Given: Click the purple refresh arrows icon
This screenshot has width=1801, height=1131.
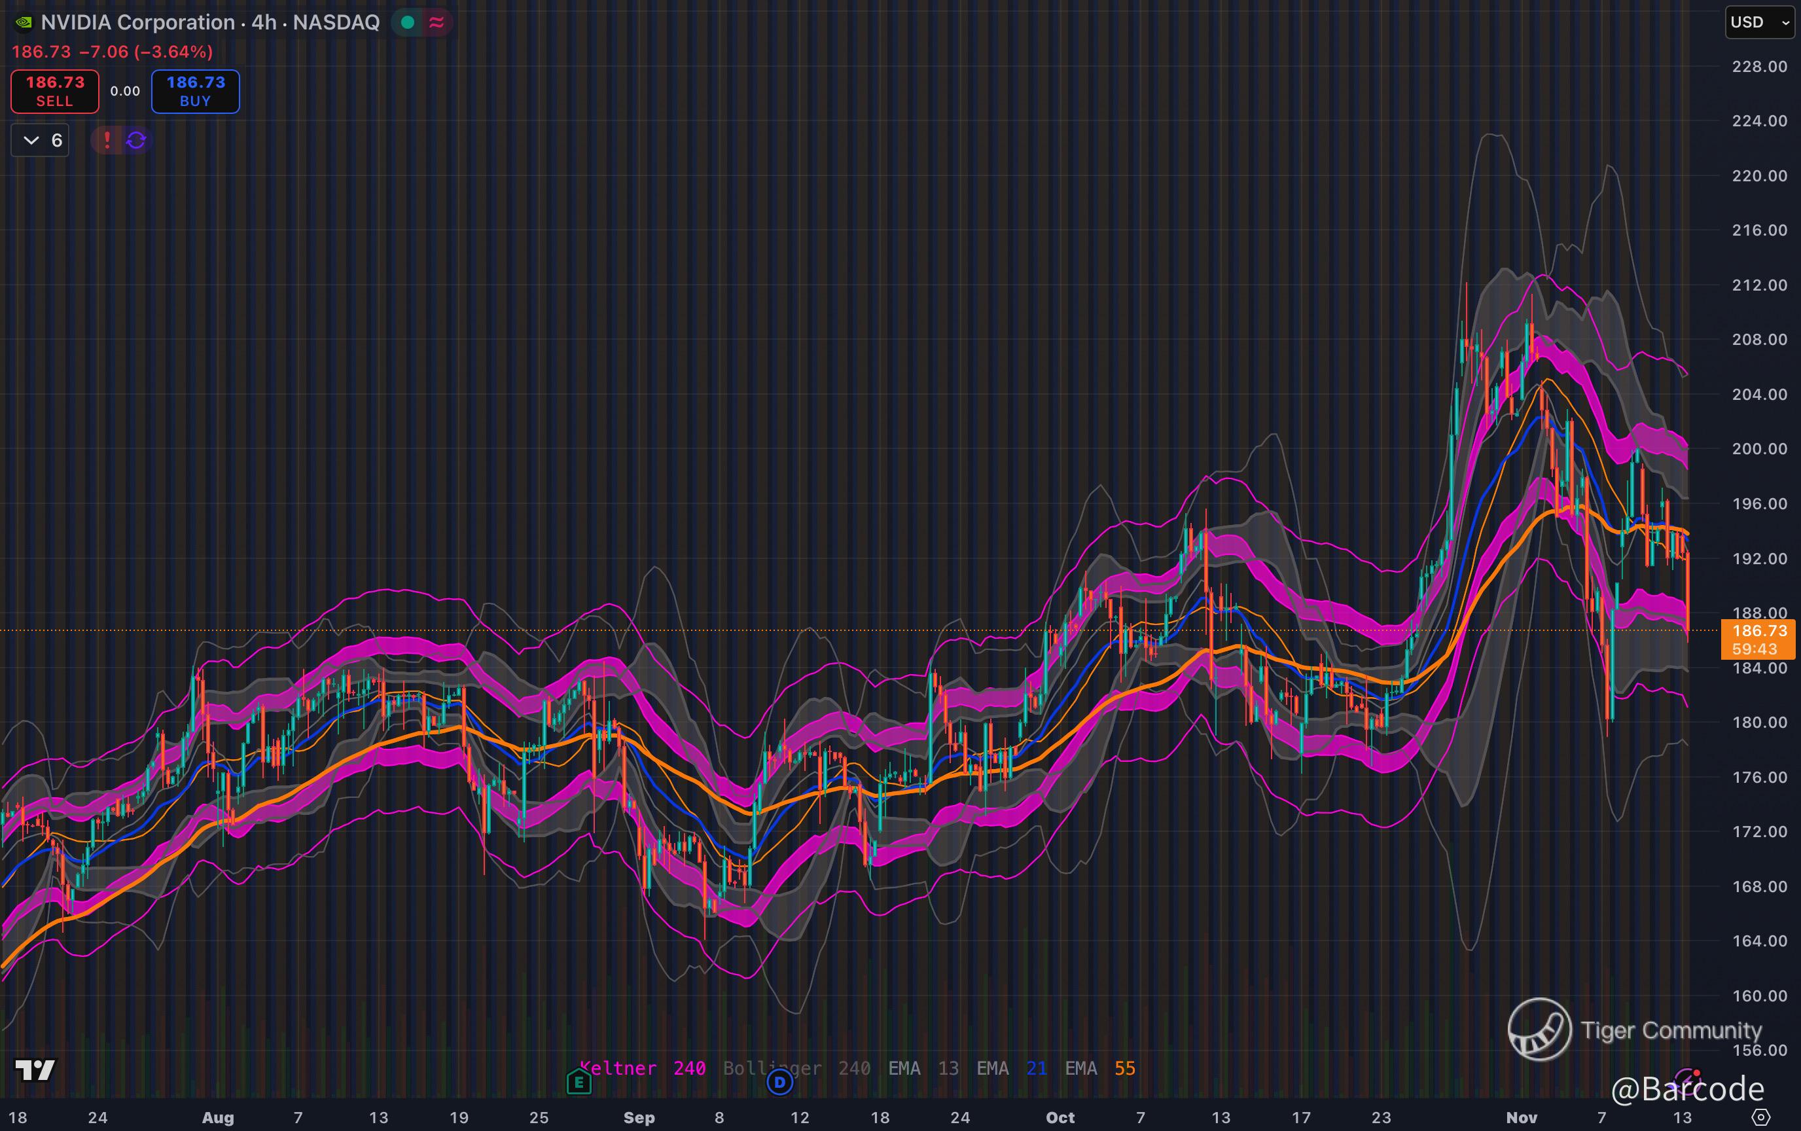Looking at the screenshot, I should click(x=136, y=140).
